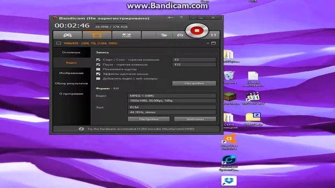Open the Media Player Classic 321 icon
The height and width of the screenshot is (188, 335).
click(x=253, y=99)
